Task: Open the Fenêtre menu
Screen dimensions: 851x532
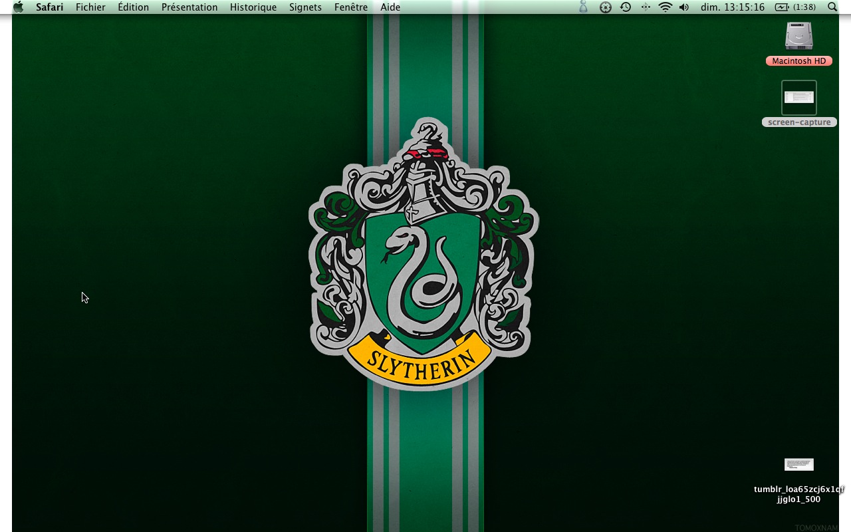Action: click(x=351, y=7)
